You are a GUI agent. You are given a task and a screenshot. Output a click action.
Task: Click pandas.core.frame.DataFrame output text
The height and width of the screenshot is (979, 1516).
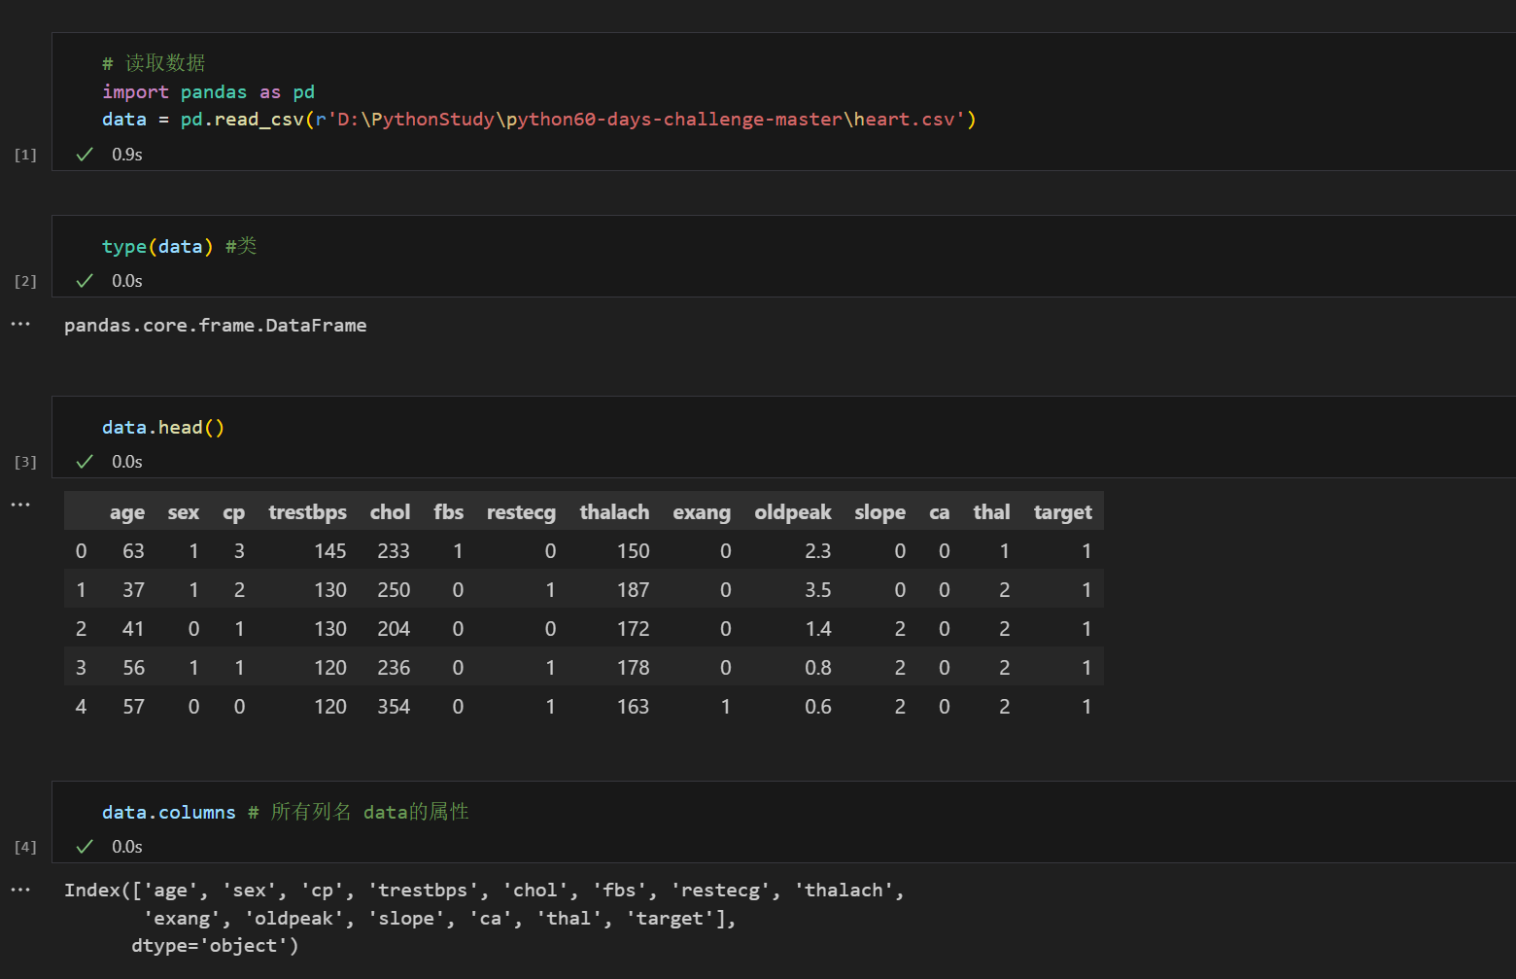pyautogui.click(x=216, y=325)
